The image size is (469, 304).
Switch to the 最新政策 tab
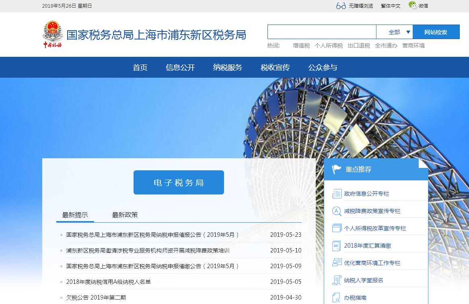pyautogui.click(x=125, y=215)
